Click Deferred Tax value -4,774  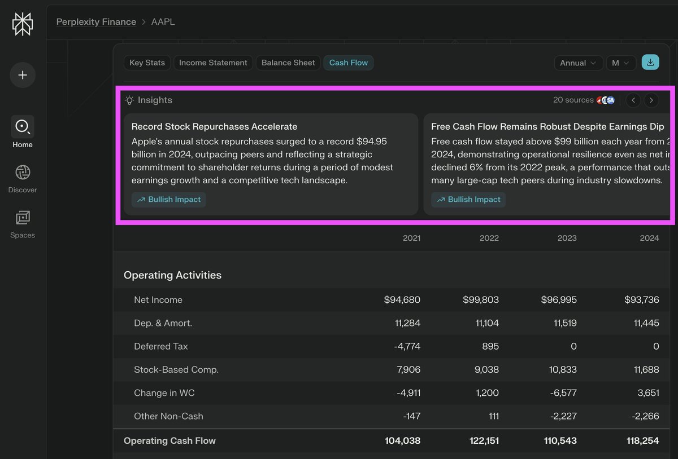pyautogui.click(x=407, y=346)
